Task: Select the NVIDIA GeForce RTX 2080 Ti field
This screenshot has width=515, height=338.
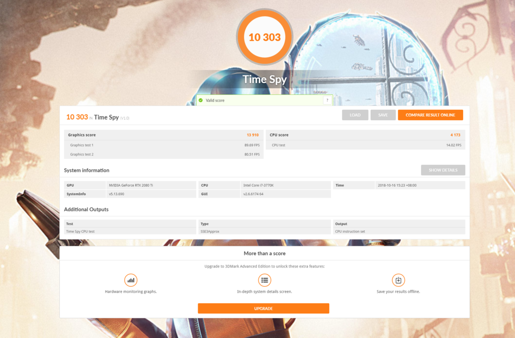Action: 151,185
